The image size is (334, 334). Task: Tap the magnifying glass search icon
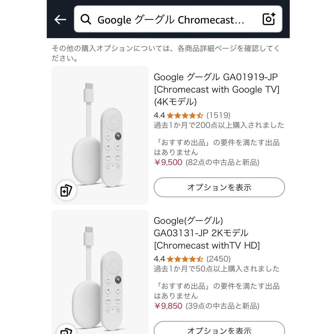click(x=86, y=19)
